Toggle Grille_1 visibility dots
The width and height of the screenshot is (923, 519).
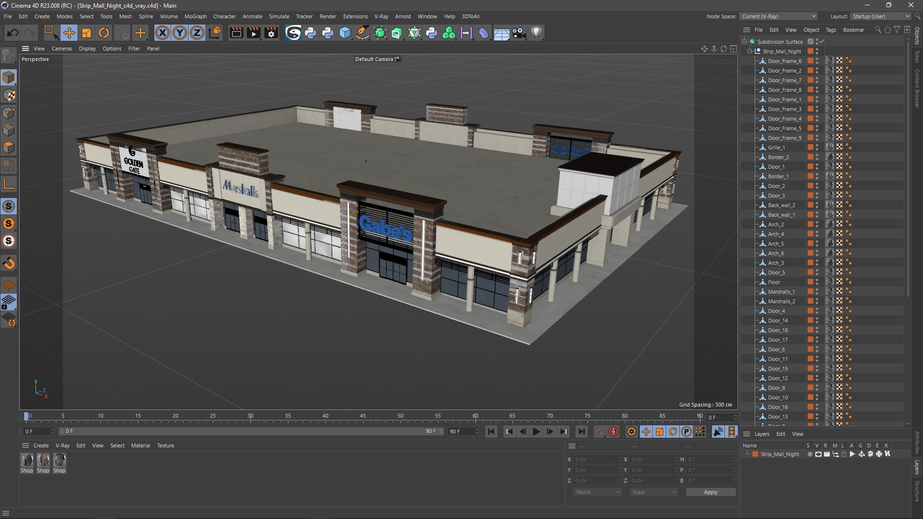tap(817, 148)
